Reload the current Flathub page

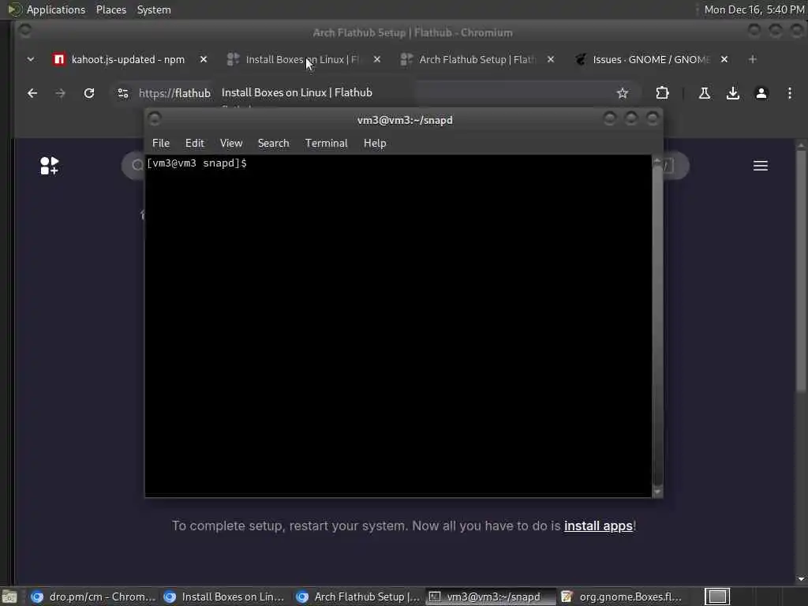coord(89,93)
